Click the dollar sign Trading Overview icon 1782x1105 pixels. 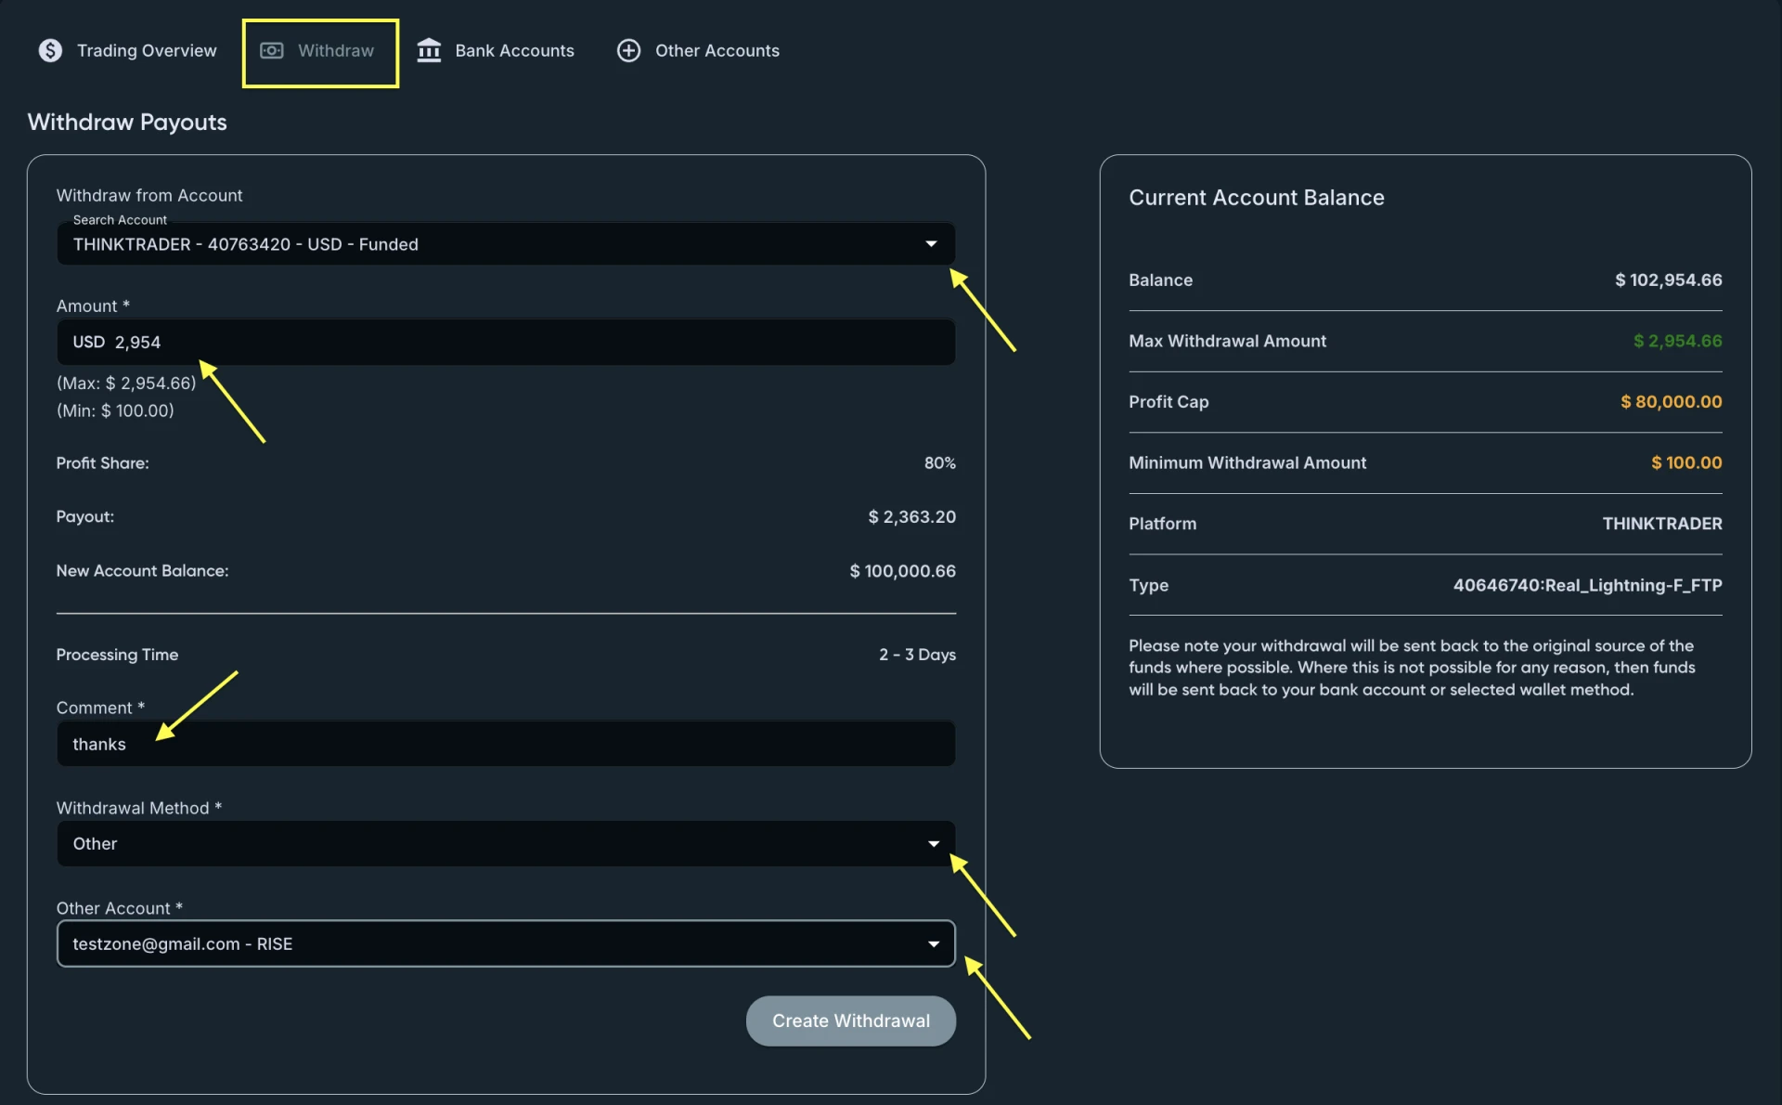click(50, 50)
